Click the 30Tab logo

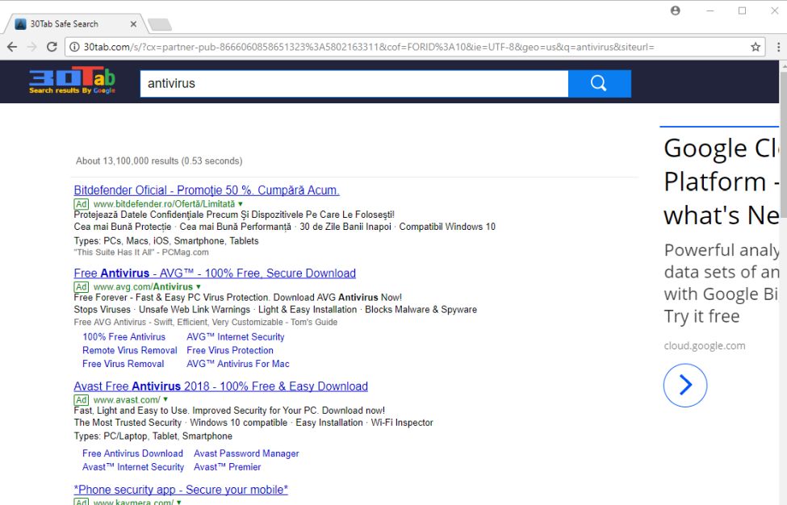(x=73, y=80)
